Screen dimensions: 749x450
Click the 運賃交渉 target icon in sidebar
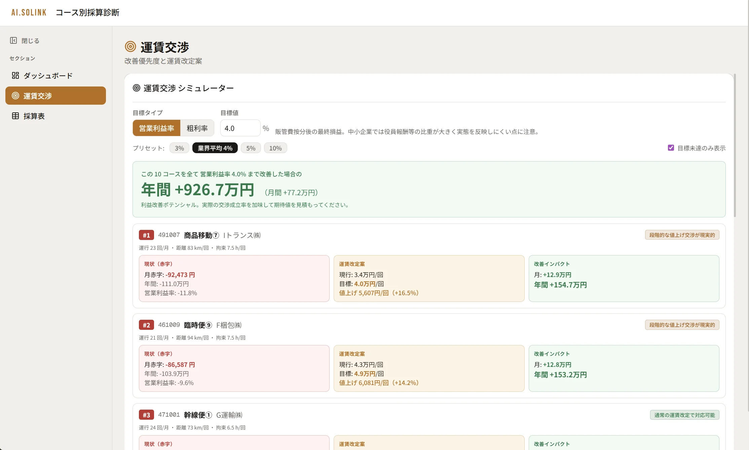tap(15, 96)
